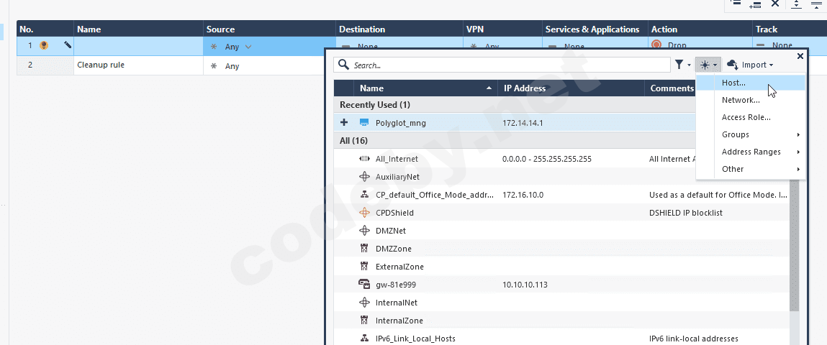Screen dimensions: 827x345
Task: Add Polyglot_mng with the plus icon
Action: 345,123
